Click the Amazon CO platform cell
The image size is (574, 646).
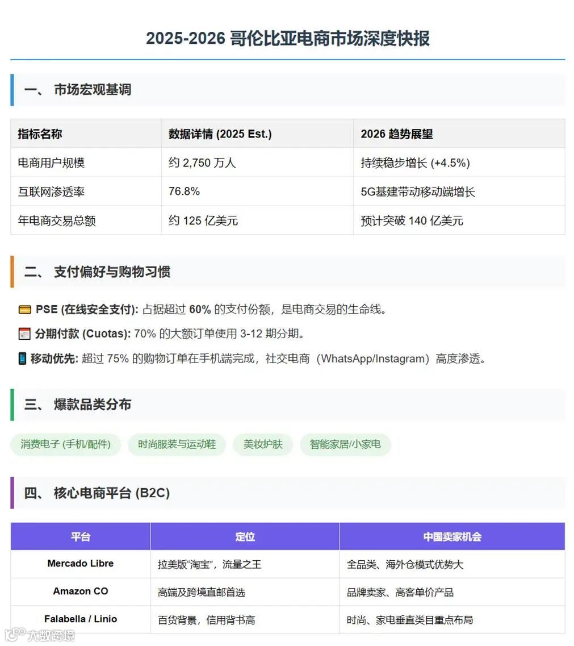pos(81,591)
